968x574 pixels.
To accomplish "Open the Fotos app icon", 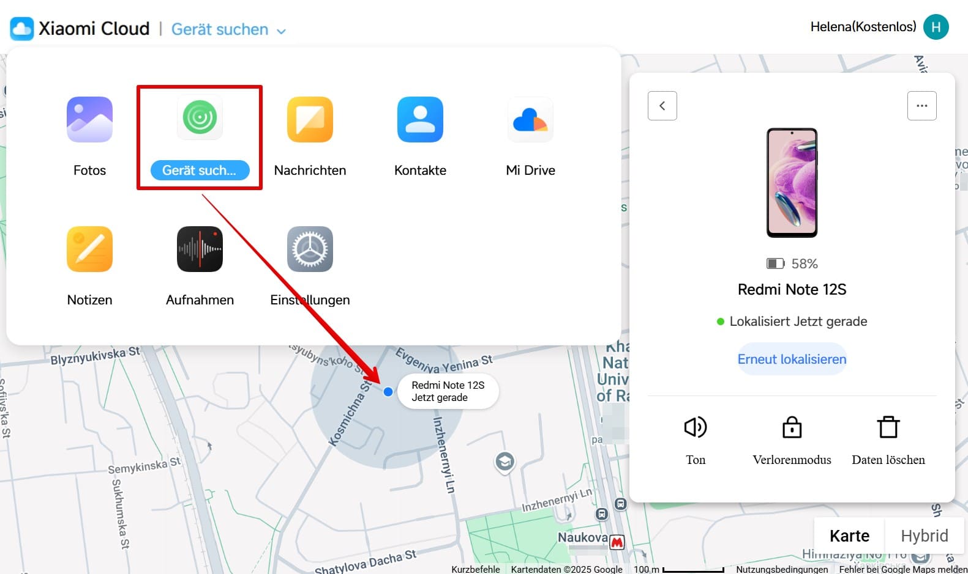I will 89,119.
